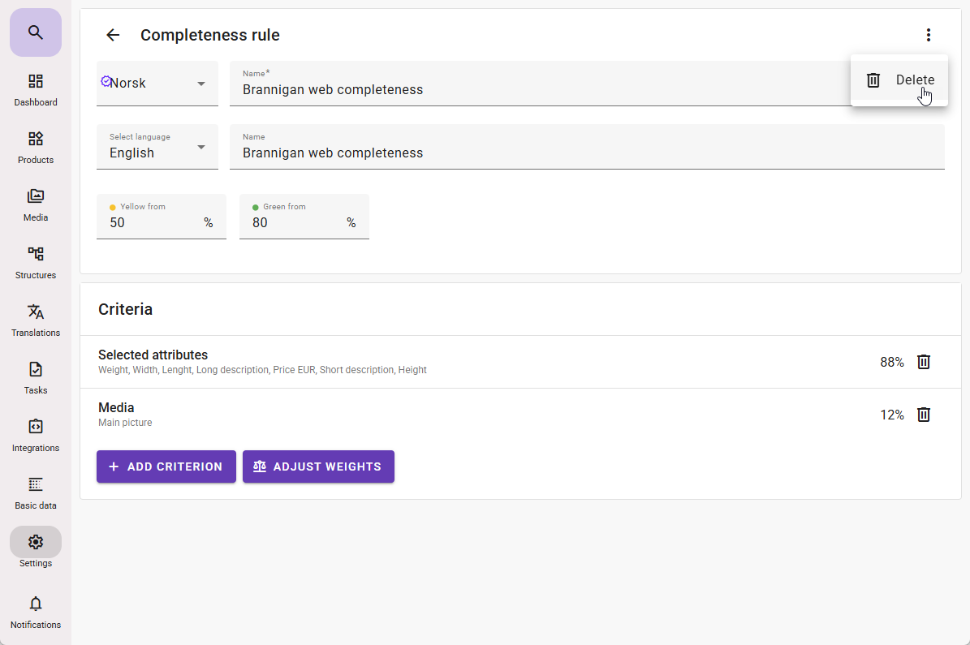Click the Adjust Weights button
Screen dimensions: 970x645
coord(318,467)
